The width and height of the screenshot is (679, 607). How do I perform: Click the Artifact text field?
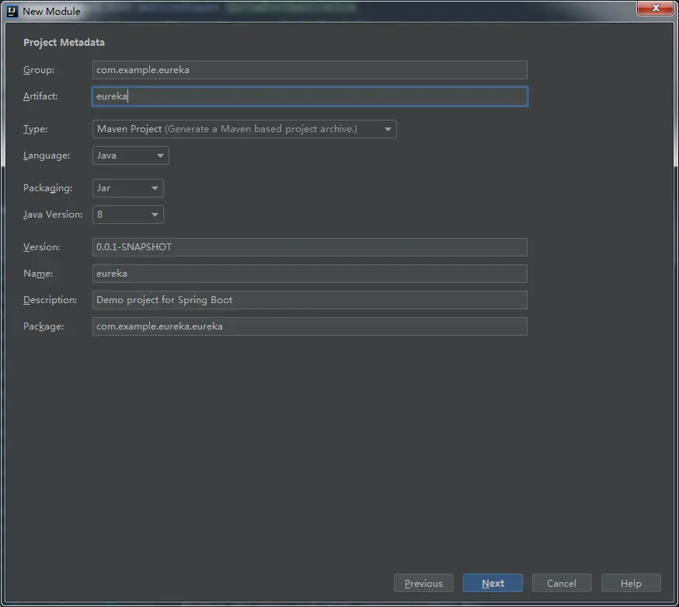pyautogui.click(x=310, y=96)
